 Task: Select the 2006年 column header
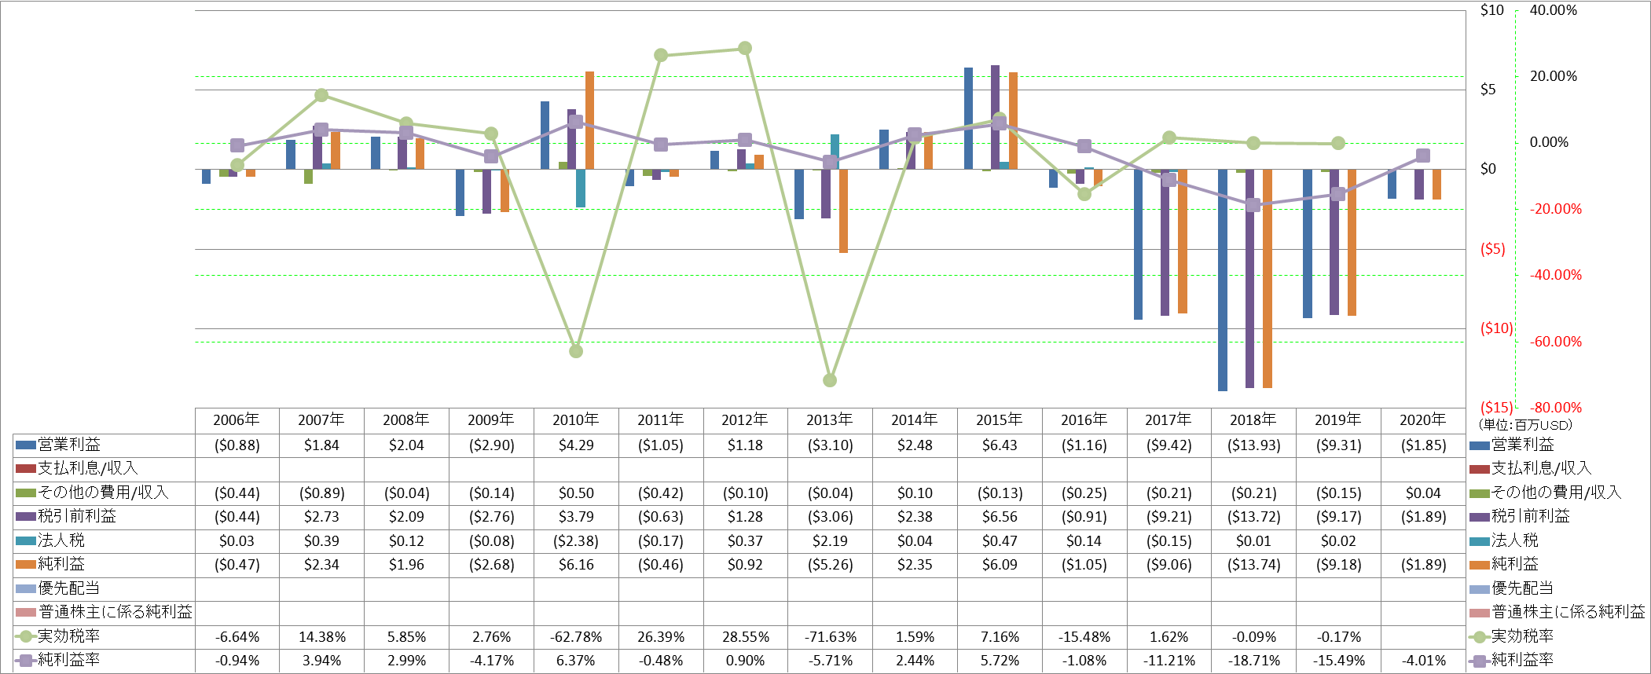237,420
